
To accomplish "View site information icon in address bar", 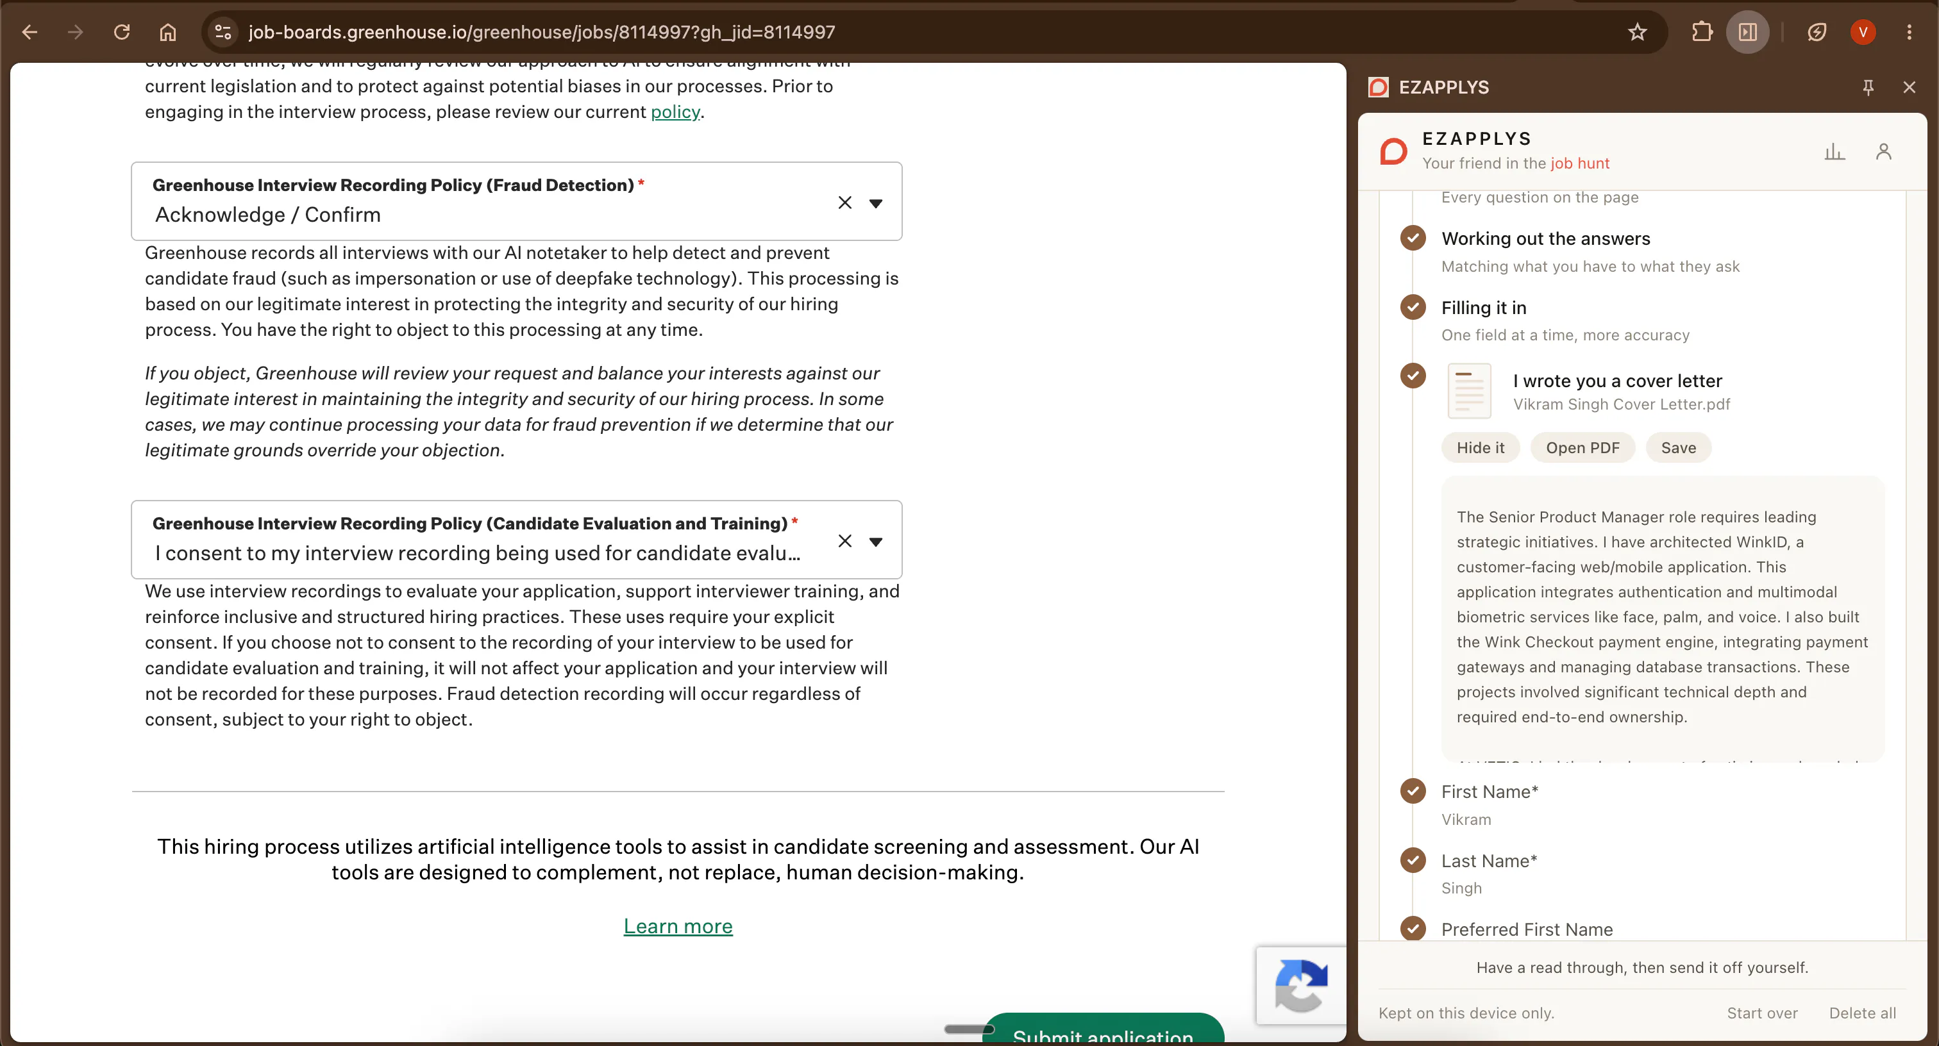I will 222,32.
